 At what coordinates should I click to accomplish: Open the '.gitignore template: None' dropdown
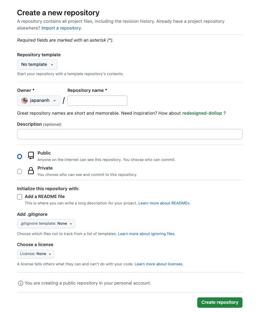tap(46, 223)
